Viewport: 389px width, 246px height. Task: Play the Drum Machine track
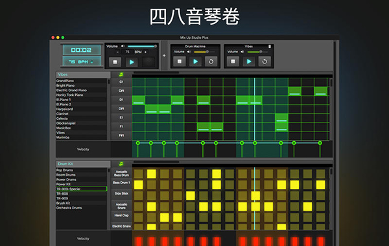(195, 61)
